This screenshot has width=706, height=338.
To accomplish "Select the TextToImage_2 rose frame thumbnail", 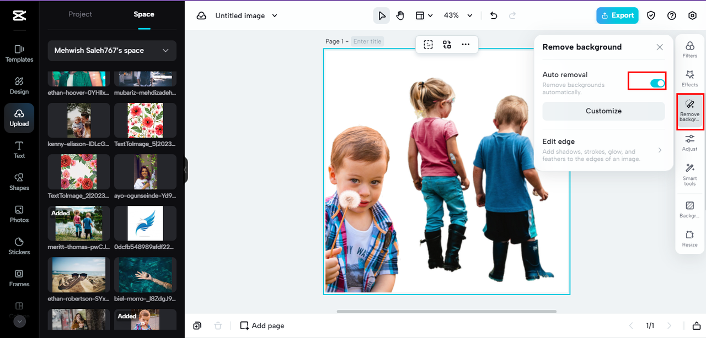I will (x=79, y=172).
